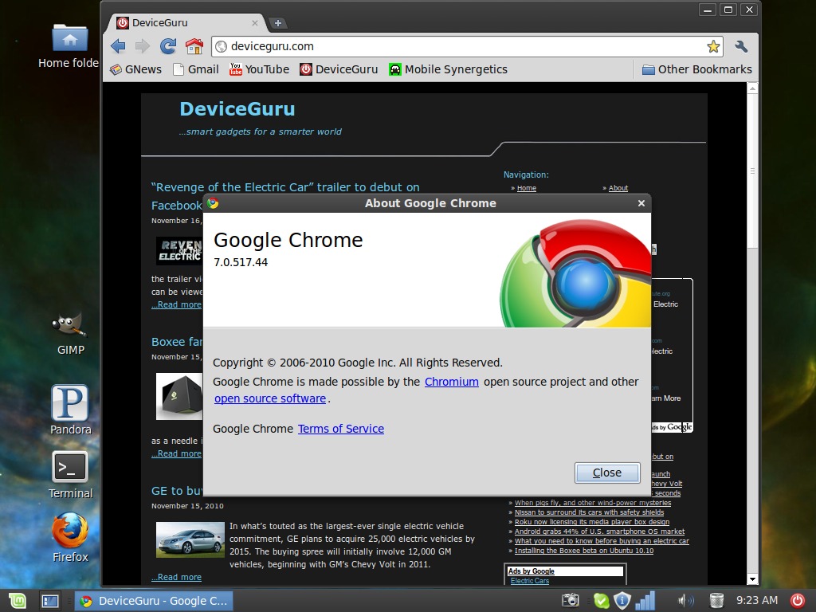Open the Home folder desktop icon
816x612 pixels.
coord(70,45)
